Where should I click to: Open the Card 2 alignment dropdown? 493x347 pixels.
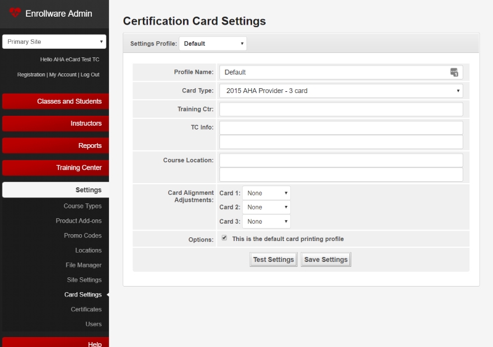click(x=266, y=207)
